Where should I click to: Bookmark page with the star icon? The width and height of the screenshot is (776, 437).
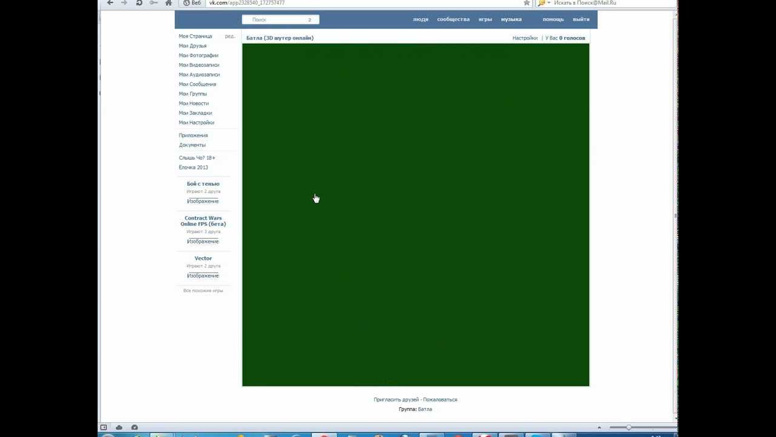click(x=527, y=3)
